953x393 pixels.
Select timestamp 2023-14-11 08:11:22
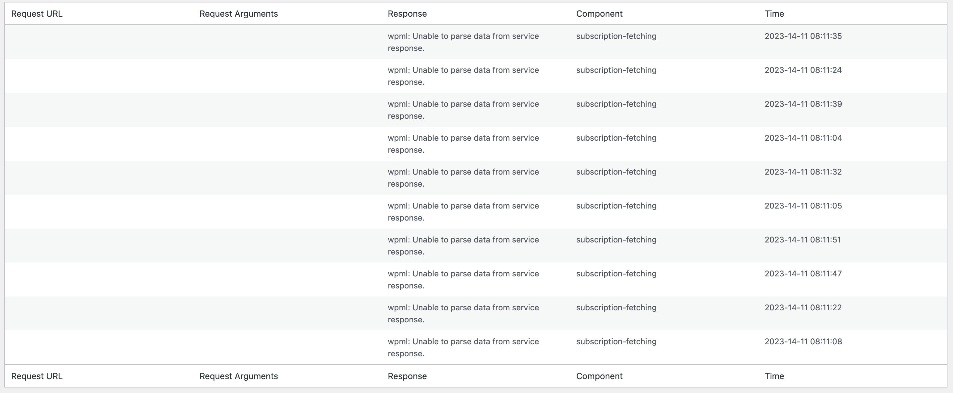803,308
